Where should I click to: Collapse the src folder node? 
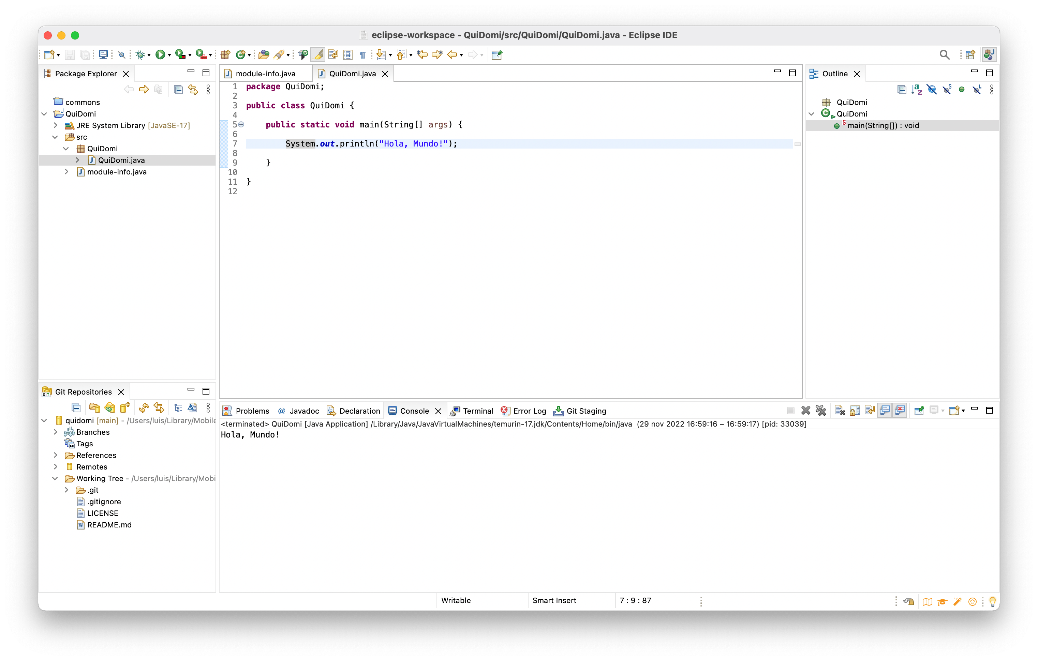pos(55,137)
